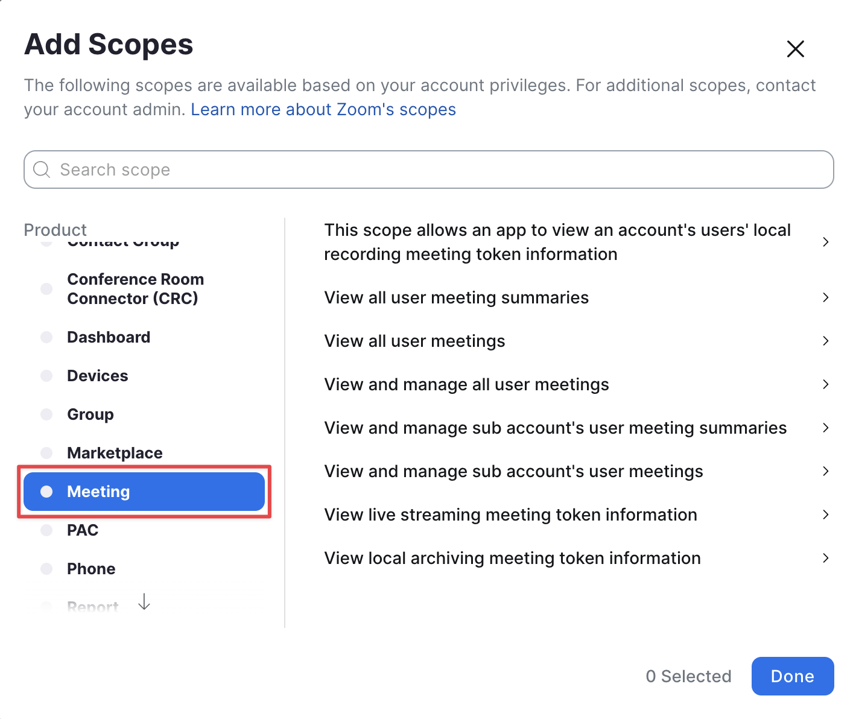The height and width of the screenshot is (719, 856).
Task: Select the Devices product
Action: (98, 376)
